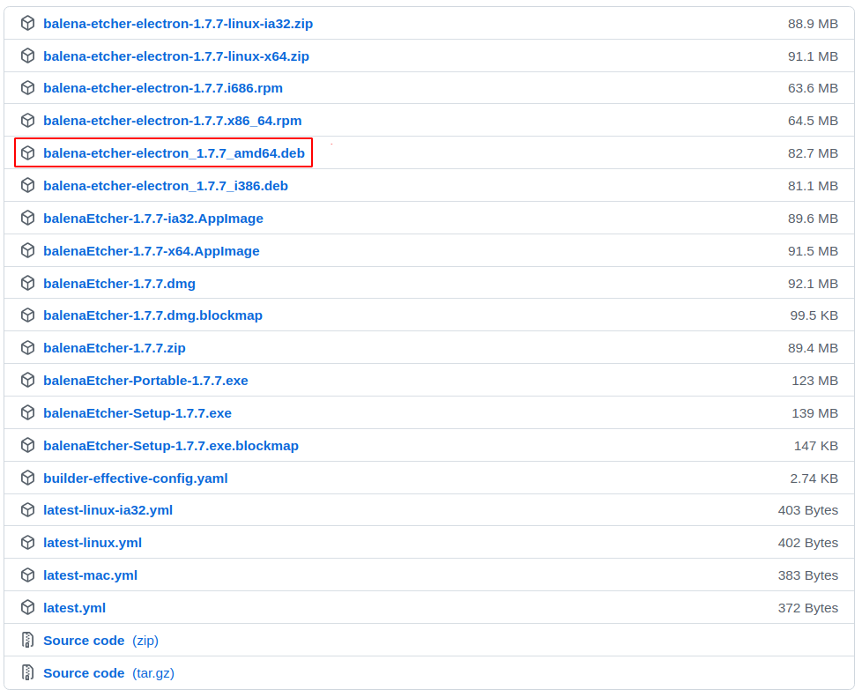Download balenaEtcher-1.7.7-x64.AppImage
Image resolution: width=862 pixels, height=697 pixels.
tap(152, 250)
